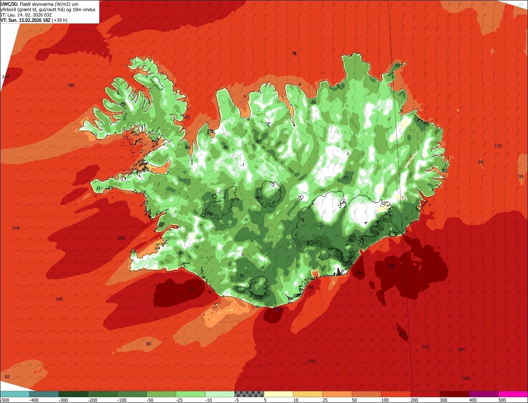528x403 pixels.
Task: Click the '-58' value on the map
Action: pos(161,224)
